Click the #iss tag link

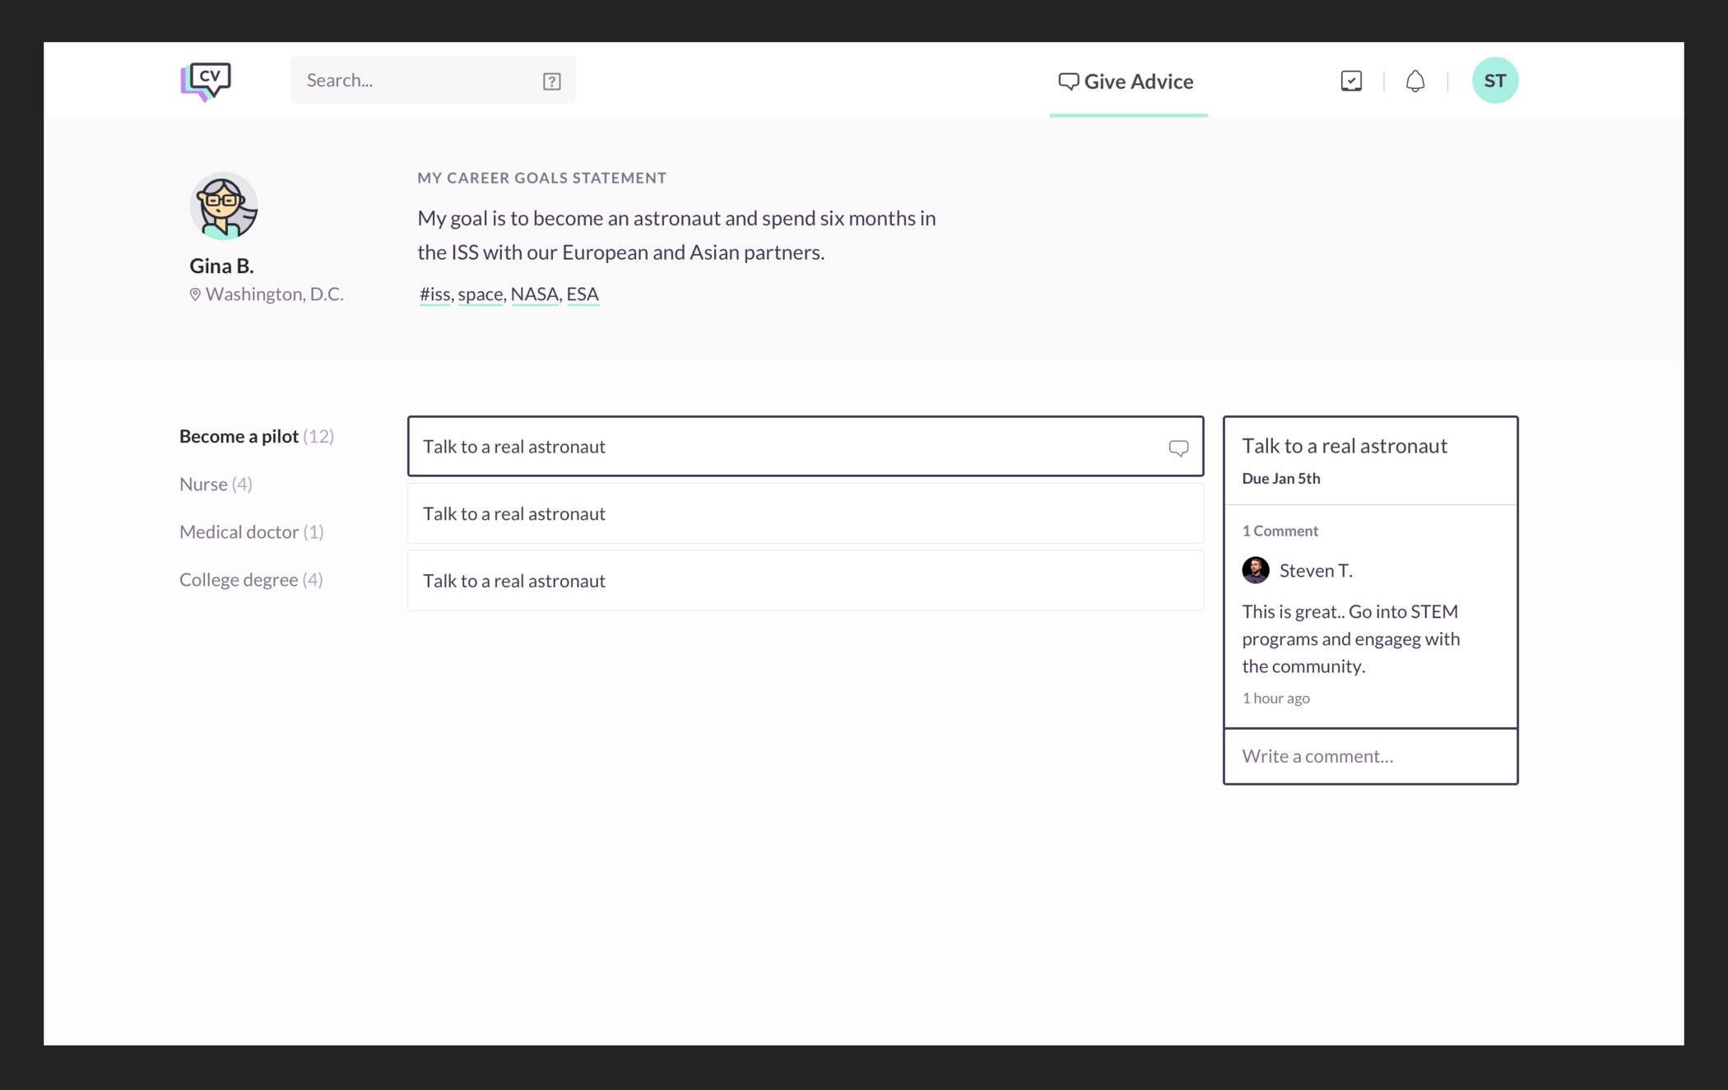pyautogui.click(x=434, y=294)
